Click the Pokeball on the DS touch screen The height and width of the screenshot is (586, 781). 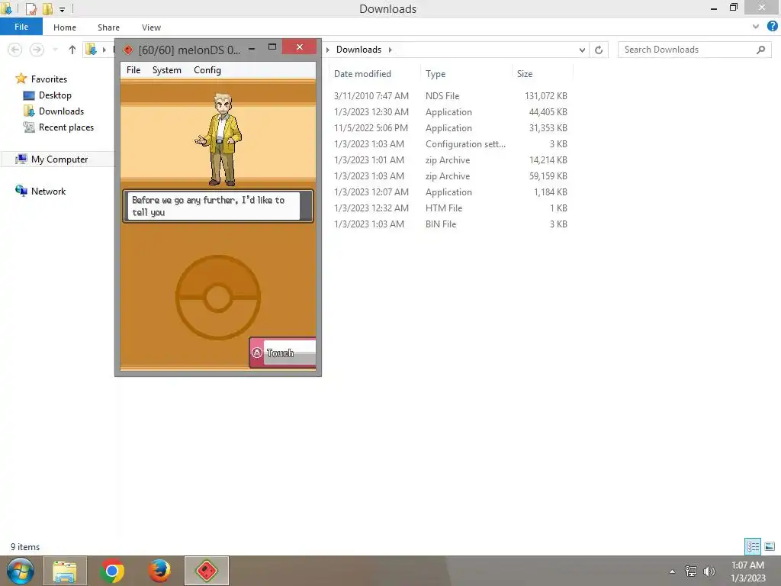coord(217,298)
